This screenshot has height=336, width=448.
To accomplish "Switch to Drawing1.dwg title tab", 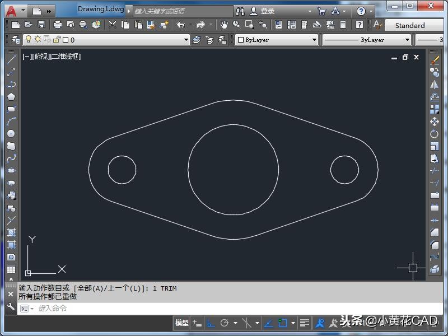I will [x=100, y=9].
